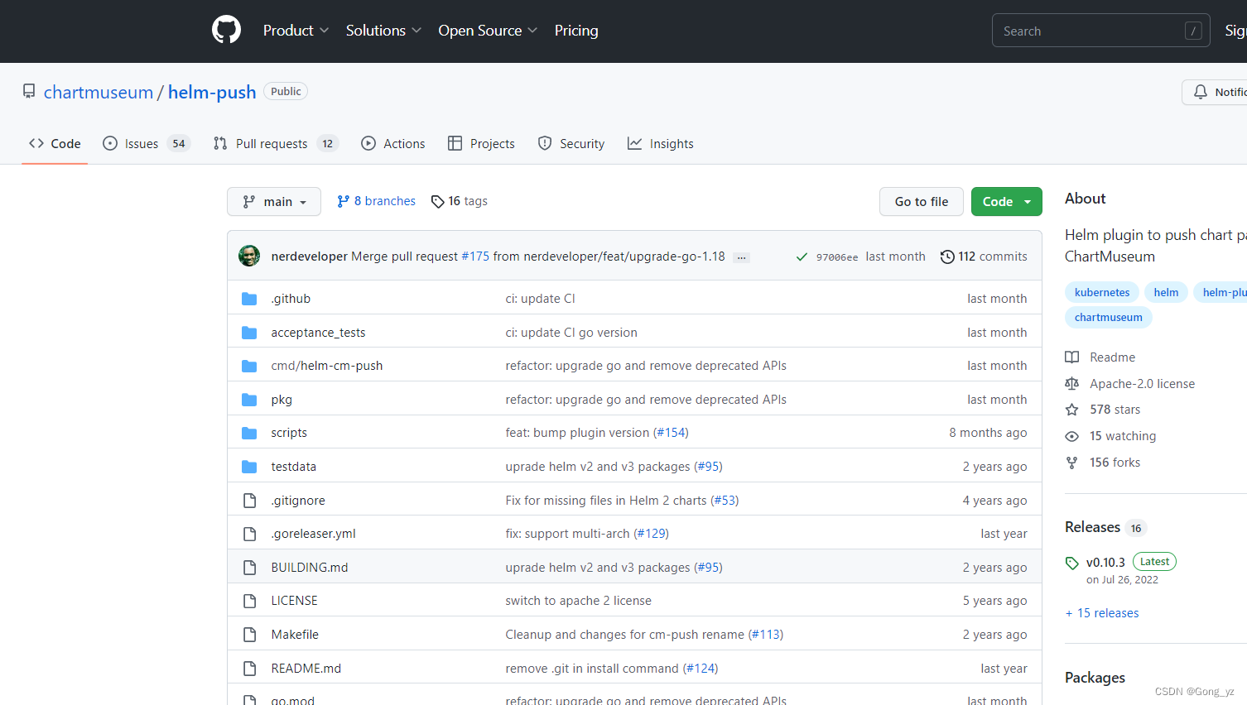Viewport: 1247px width, 705px height.
Task: Click the kubernetes topic tag
Action: click(x=1102, y=292)
